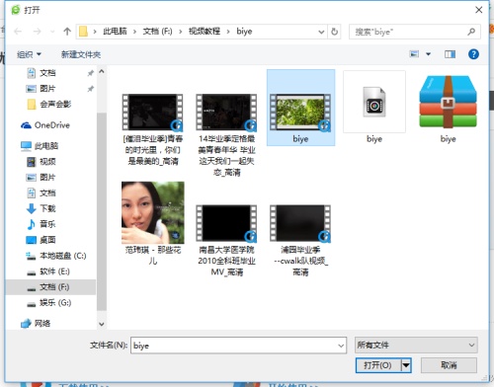Open help with the blue question icon

point(473,54)
